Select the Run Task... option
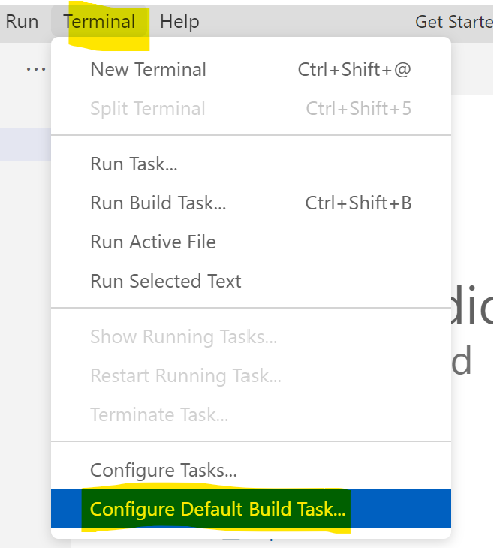 point(134,164)
